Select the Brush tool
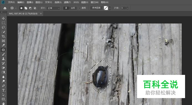The height and width of the screenshot is (105, 192). pyautogui.click(x=3, y=54)
